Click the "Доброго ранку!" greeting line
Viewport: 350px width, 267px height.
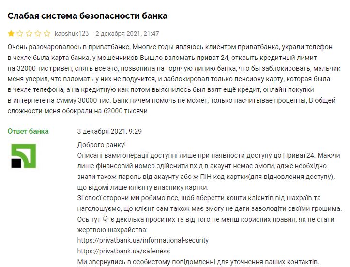pyautogui.click(x=102, y=145)
